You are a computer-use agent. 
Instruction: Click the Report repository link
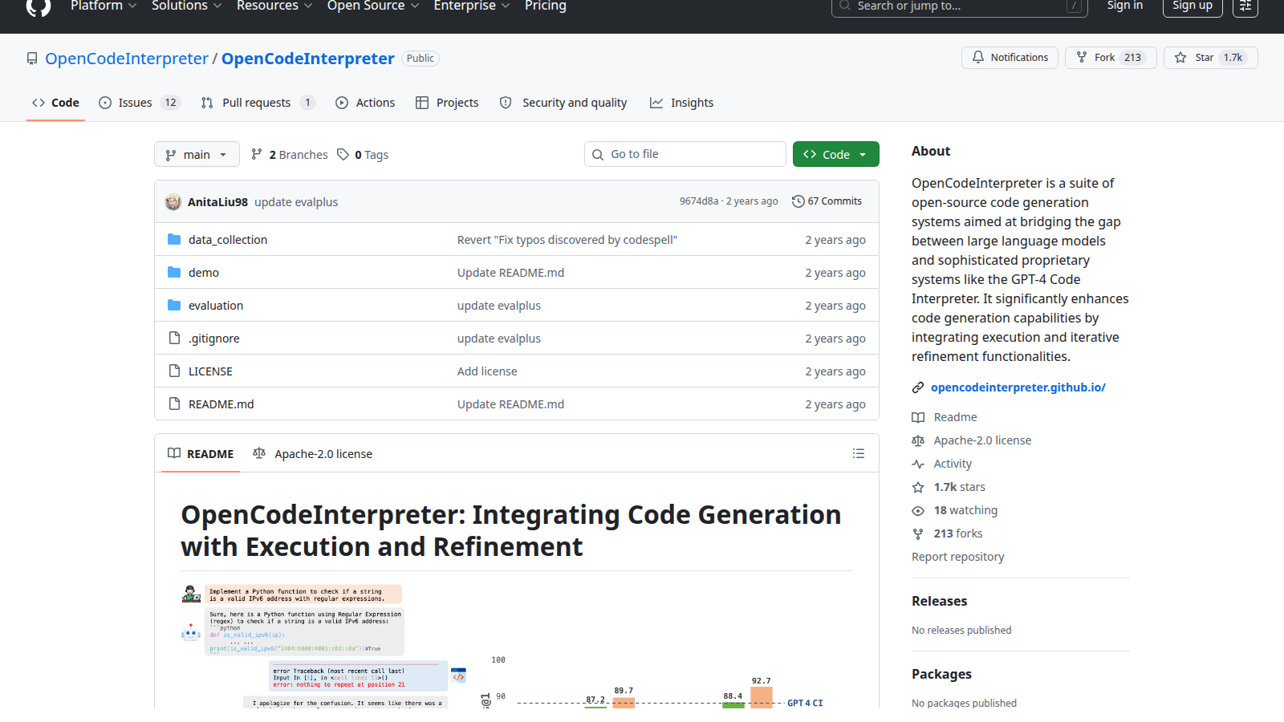coord(957,557)
